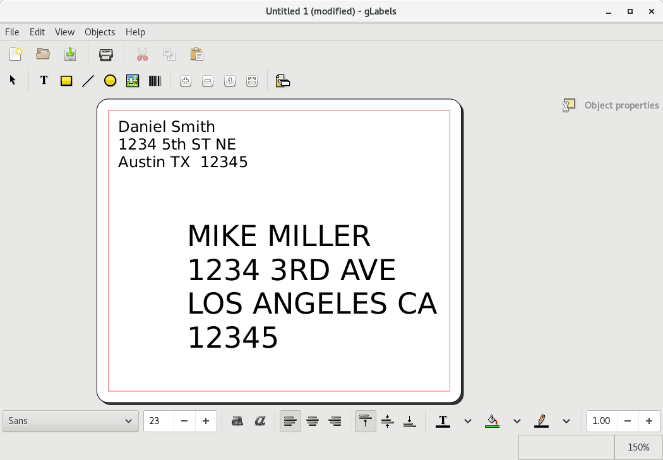Align text to top vertically

(x=366, y=421)
